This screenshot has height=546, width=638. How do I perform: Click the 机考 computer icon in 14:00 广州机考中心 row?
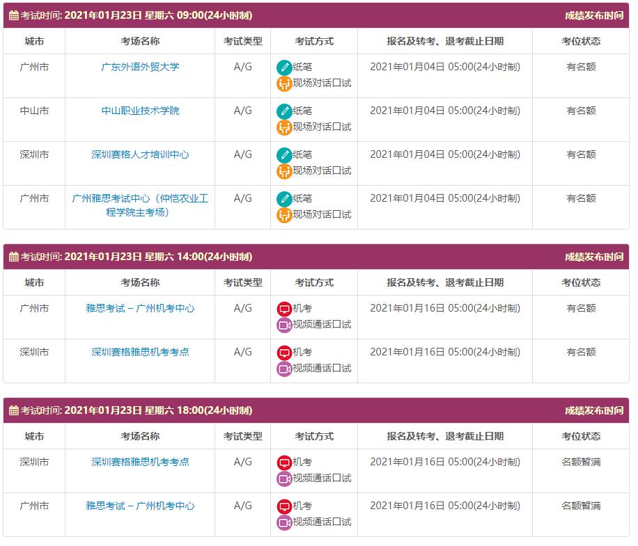tap(283, 309)
